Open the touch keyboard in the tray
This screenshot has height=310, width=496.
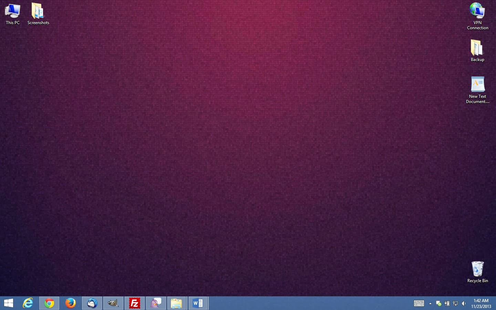click(x=418, y=303)
